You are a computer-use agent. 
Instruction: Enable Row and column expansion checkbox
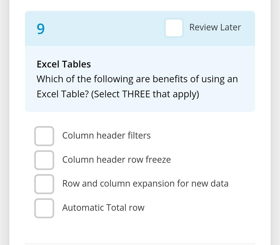coord(44,184)
